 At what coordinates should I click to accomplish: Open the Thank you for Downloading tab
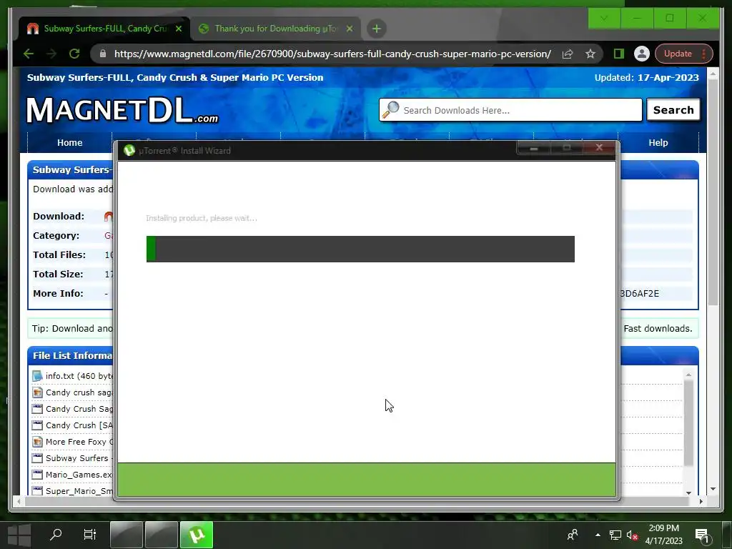[275, 29]
